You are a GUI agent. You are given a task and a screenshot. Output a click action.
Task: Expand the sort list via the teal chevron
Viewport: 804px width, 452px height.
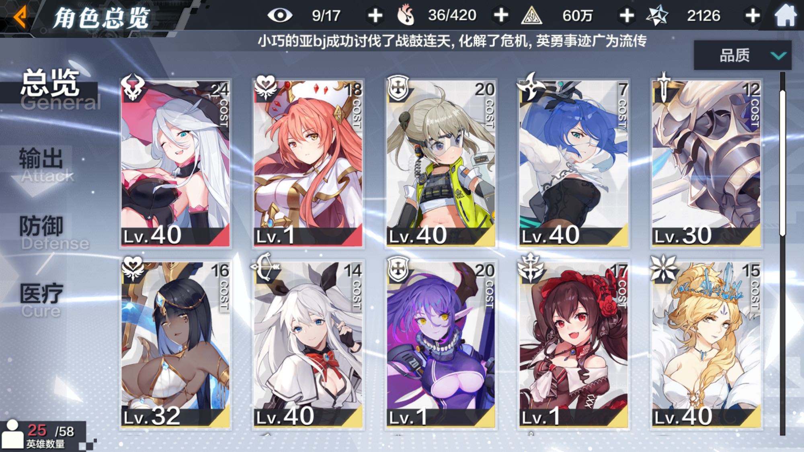[x=779, y=55]
